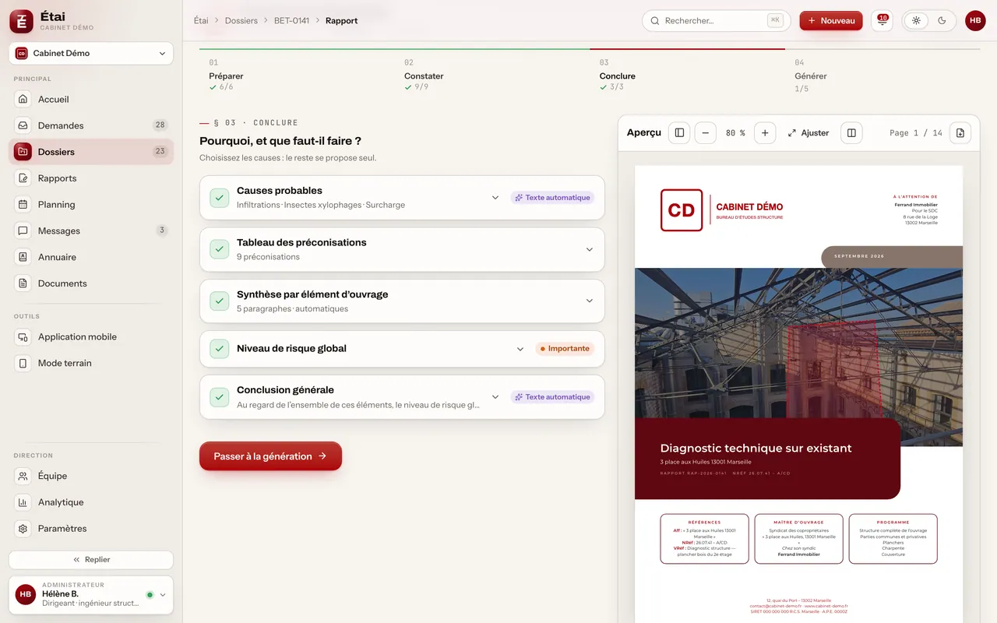This screenshot has width=997, height=623.
Task: Toggle the Synthèse par élément d'ouvrage checkbox
Action: point(220,301)
